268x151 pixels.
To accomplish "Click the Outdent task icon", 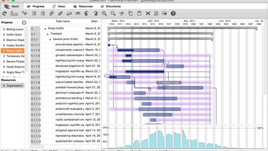I will 34,13.
